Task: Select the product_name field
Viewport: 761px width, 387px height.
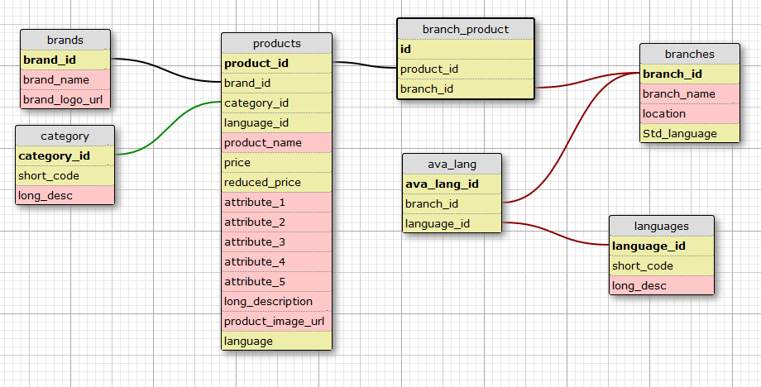Action: (x=276, y=142)
